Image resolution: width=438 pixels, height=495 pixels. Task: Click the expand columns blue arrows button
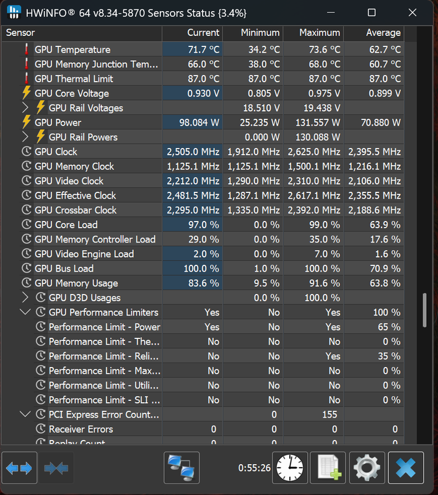coord(19,468)
